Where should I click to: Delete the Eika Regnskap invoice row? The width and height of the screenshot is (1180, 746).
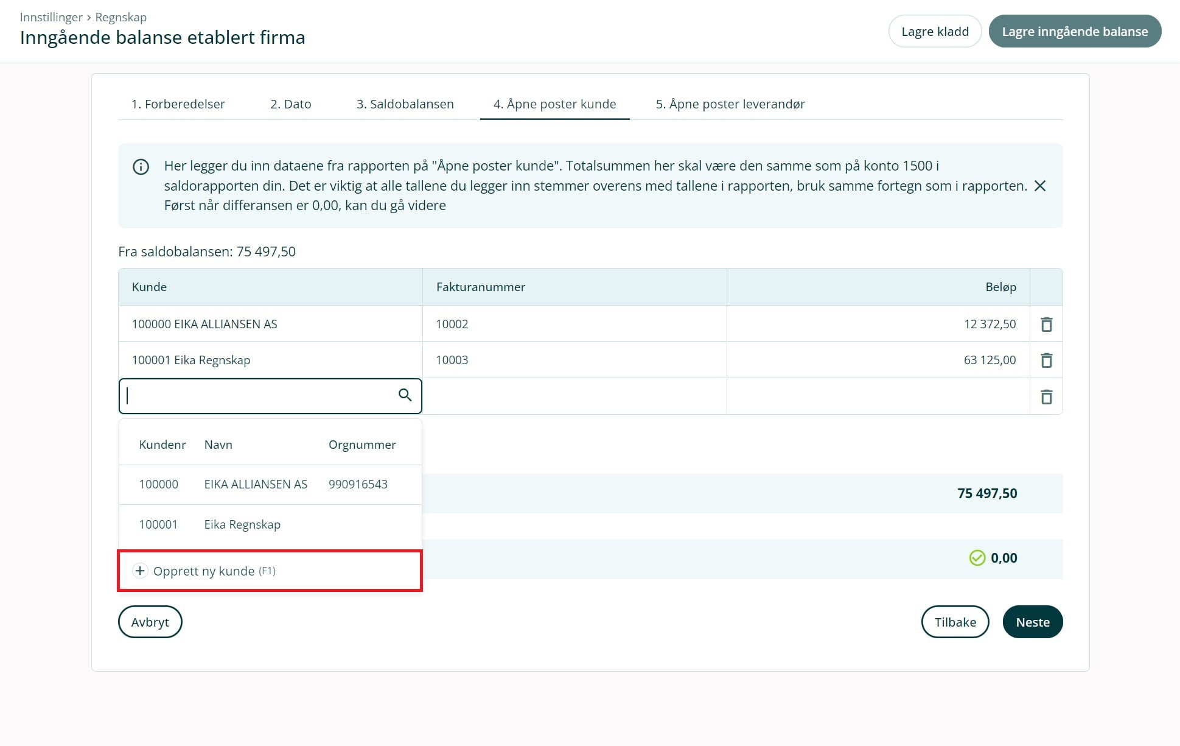tap(1046, 360)
